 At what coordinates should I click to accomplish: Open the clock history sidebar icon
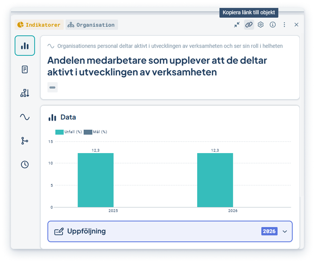click(25, 165)
